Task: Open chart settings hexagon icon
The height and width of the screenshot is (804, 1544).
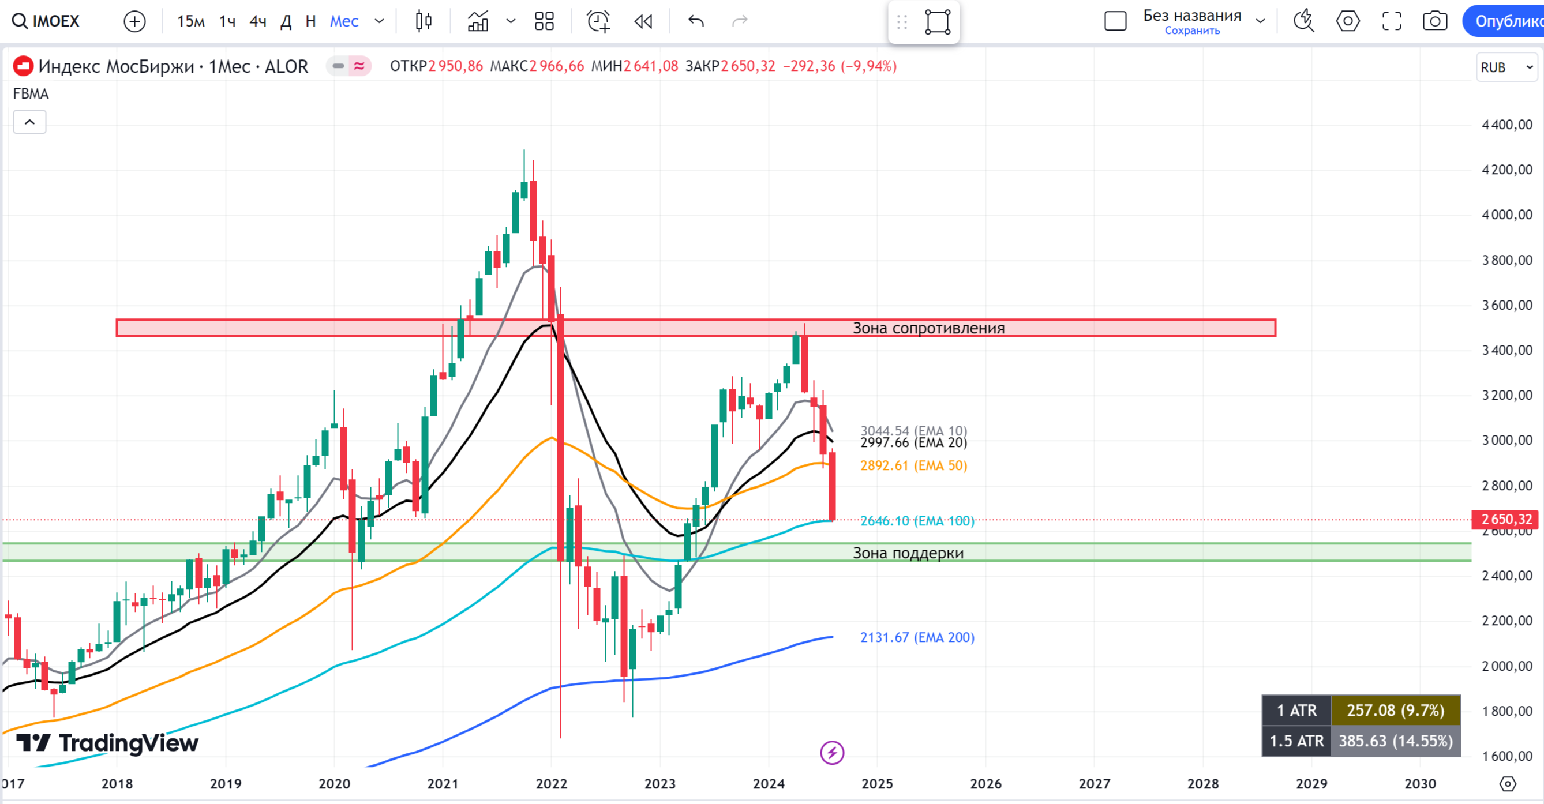Action: pyautogui.click(x=1347, y=21)
